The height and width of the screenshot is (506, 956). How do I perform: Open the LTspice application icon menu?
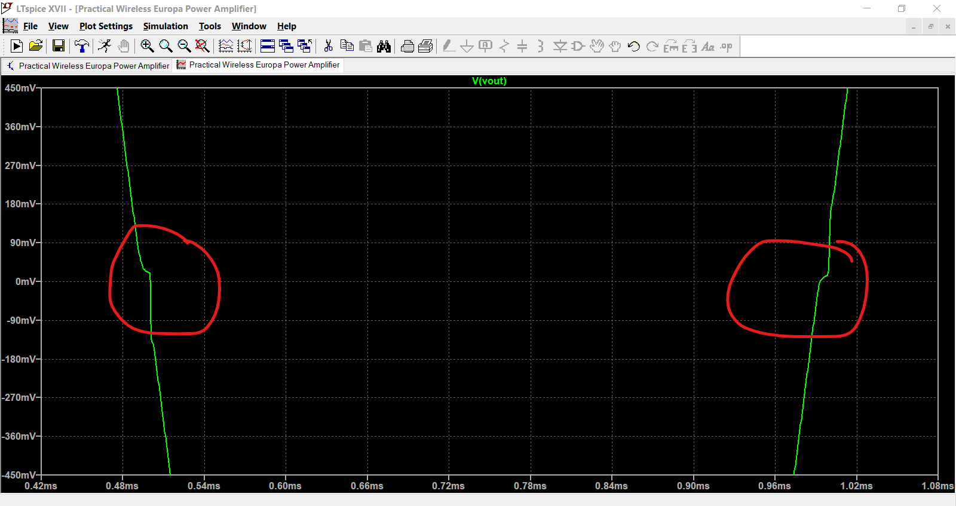click(x=7, y=8)
